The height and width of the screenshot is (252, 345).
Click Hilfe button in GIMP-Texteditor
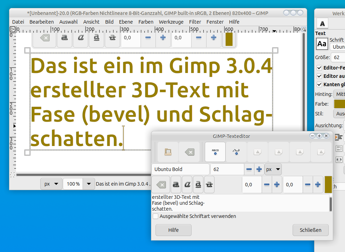(x=174, y=230)
